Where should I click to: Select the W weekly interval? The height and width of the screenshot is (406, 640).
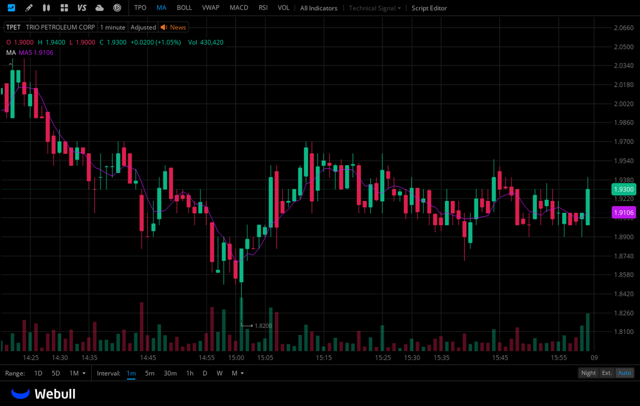pyautogui.click(x=219, y=373)
